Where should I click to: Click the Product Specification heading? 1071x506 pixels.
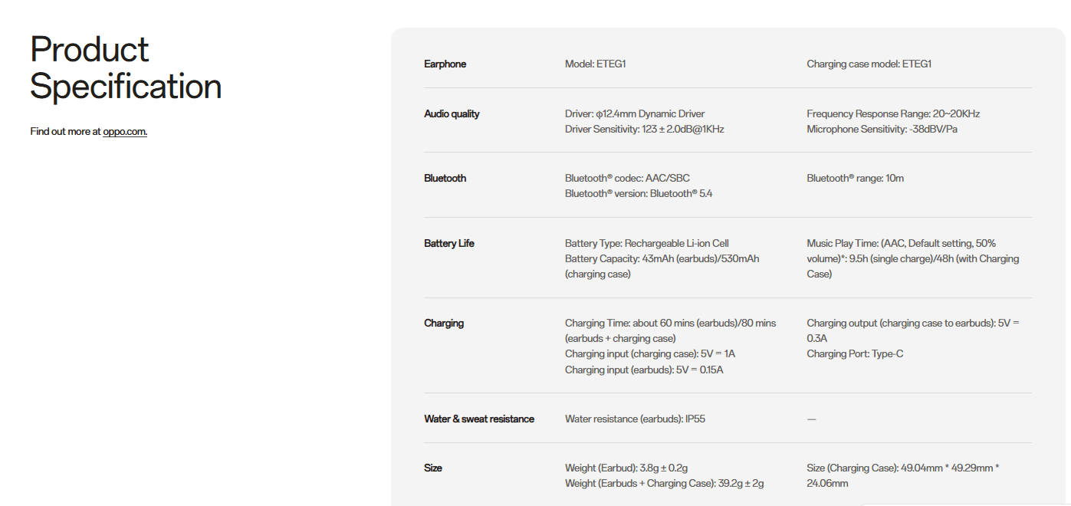click(x=126, y=67)
